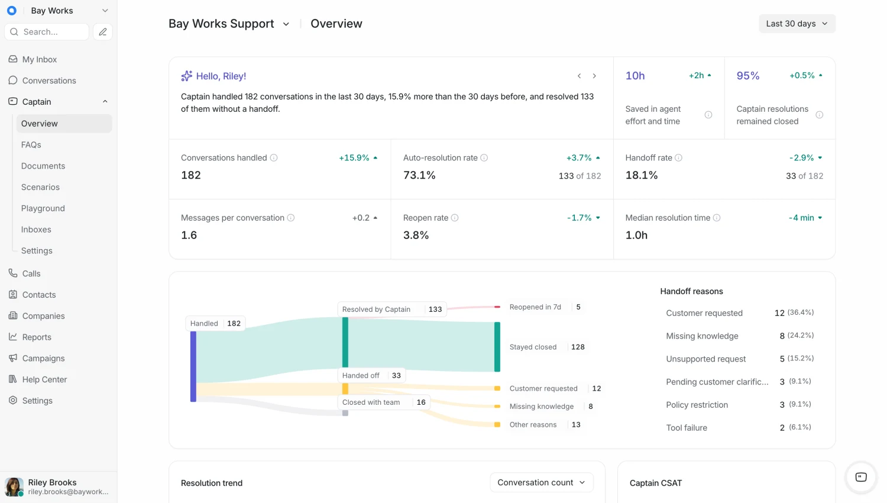Collapse the Captain sidebar section
The height and width of the screenshot is (503, 887).
(105, 102)
